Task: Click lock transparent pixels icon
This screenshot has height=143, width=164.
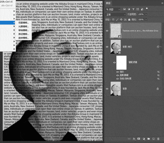Action: [x=113, y=19]
